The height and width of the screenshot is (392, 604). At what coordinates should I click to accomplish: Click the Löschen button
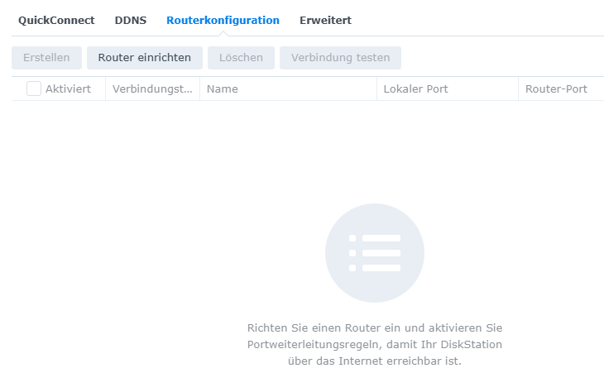(241, 58)
